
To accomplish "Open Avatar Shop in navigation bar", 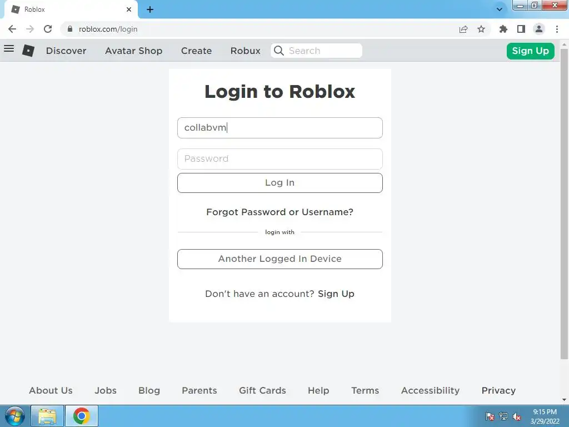I will (133, 51).
